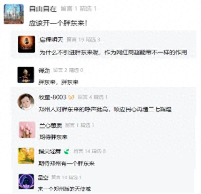Click 留言 19 精选 3 stats text
This screenshot has width=201, height=194.
point(83,40)
